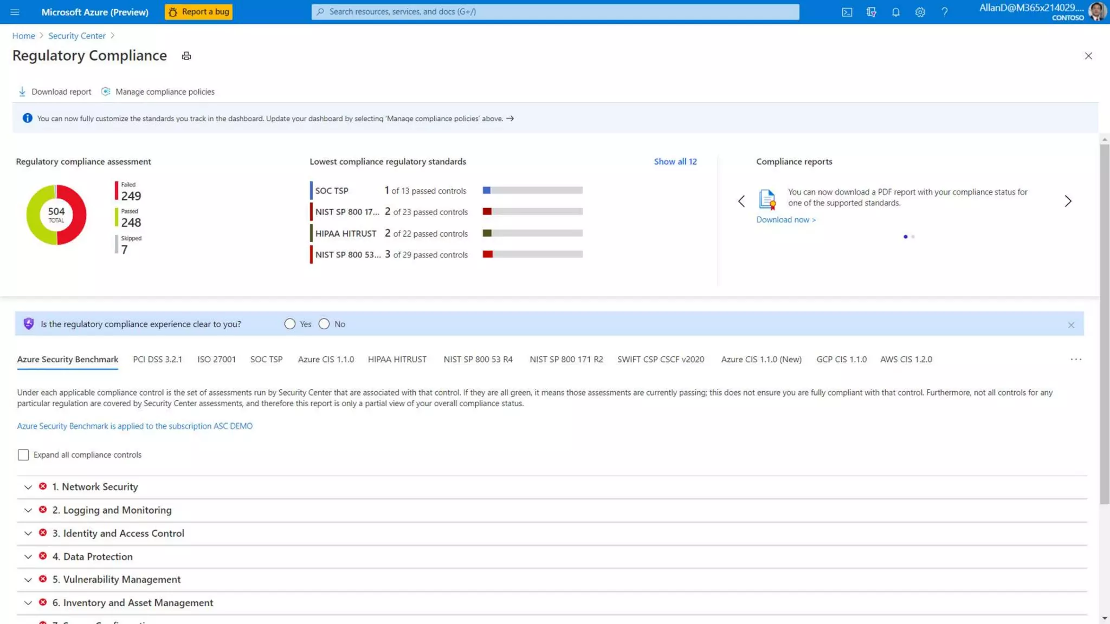The width and height of the screenshot is (1110, 624).
Task: Switch to the HIPAA HITRUST tab
Action: [397, 359]
